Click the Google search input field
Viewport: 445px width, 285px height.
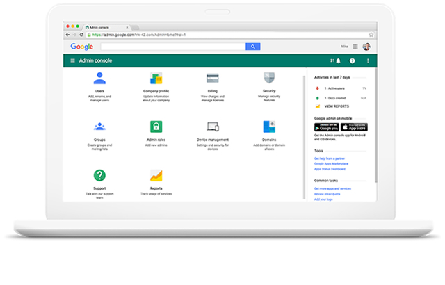click(x=172, y=47)
